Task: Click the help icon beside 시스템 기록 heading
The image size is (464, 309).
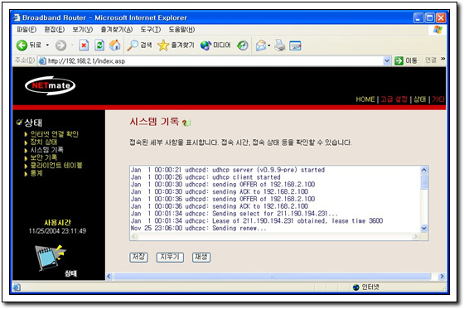Action: coord(186,123)
